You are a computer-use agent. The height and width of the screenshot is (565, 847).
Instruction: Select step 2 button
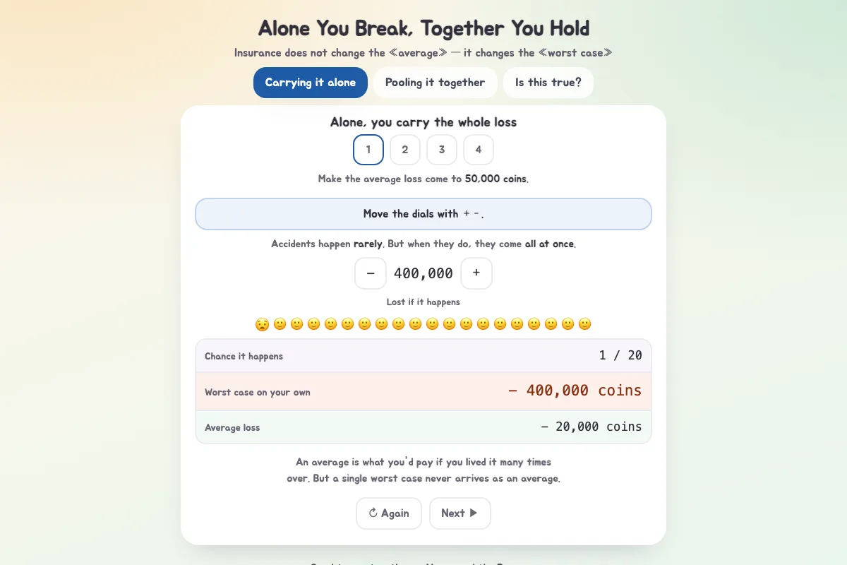click(405, 150)
